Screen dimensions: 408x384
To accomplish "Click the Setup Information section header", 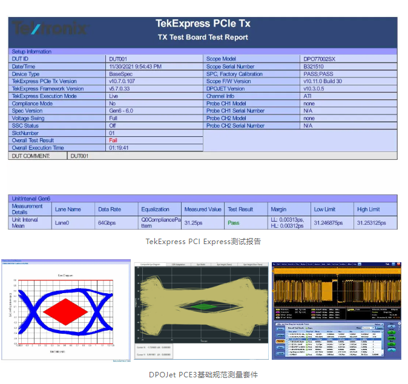I will 32,51.
